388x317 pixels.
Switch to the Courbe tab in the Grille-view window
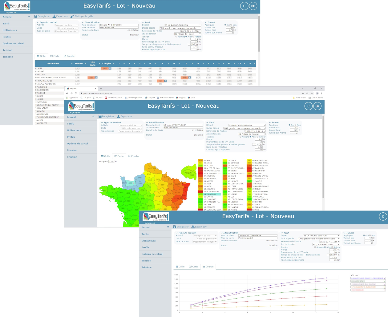69,56
